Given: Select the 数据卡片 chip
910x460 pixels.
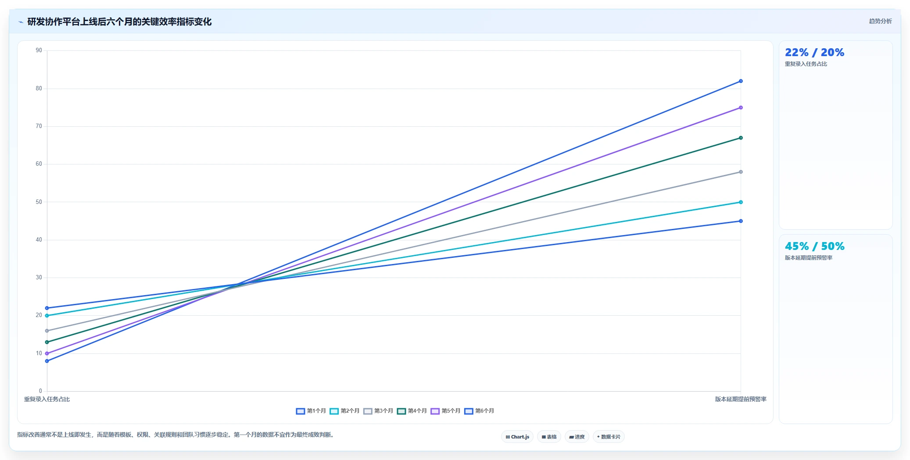Looking at the screenshot, I should pyautogui.click(x=609, y=437).
